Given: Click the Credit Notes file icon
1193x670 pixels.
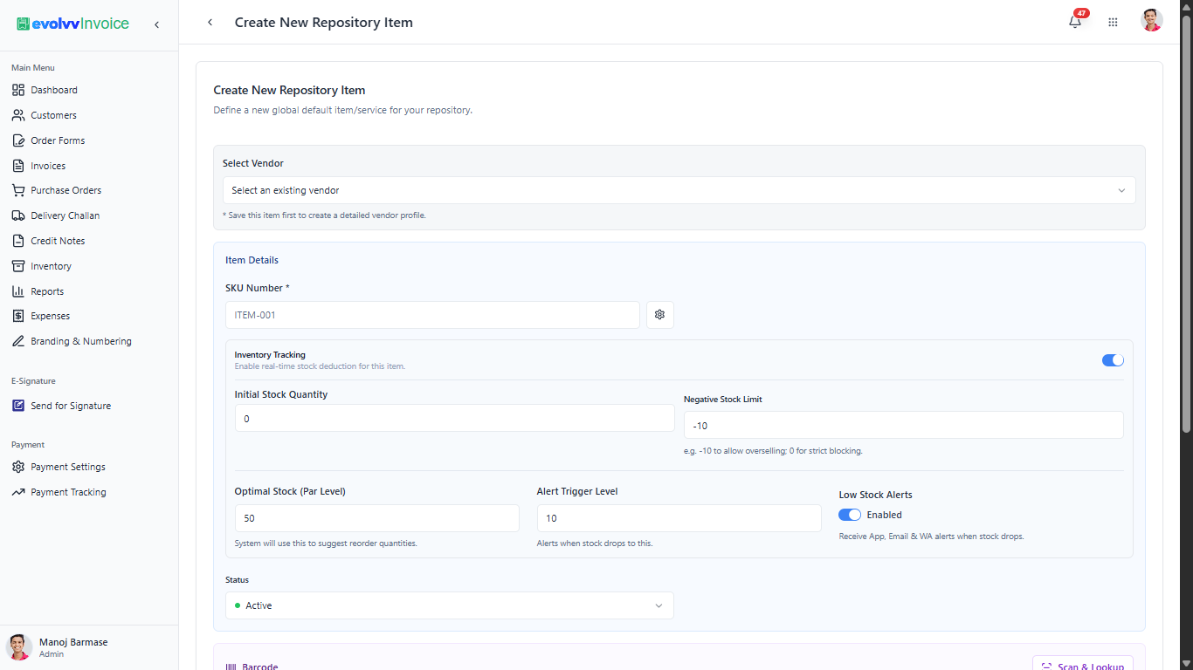Looking at the screenshot, I should [18, 241].
